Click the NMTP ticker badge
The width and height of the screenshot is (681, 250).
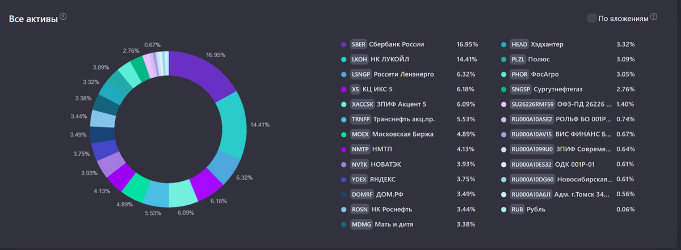[x=360, y=149]
